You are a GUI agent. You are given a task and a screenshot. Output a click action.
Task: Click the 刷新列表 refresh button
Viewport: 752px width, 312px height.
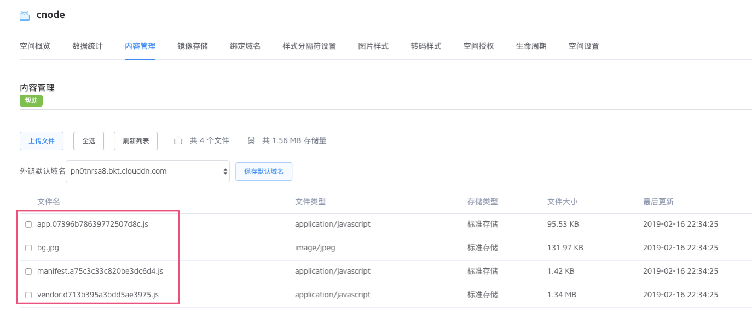[x=136, y=141]
